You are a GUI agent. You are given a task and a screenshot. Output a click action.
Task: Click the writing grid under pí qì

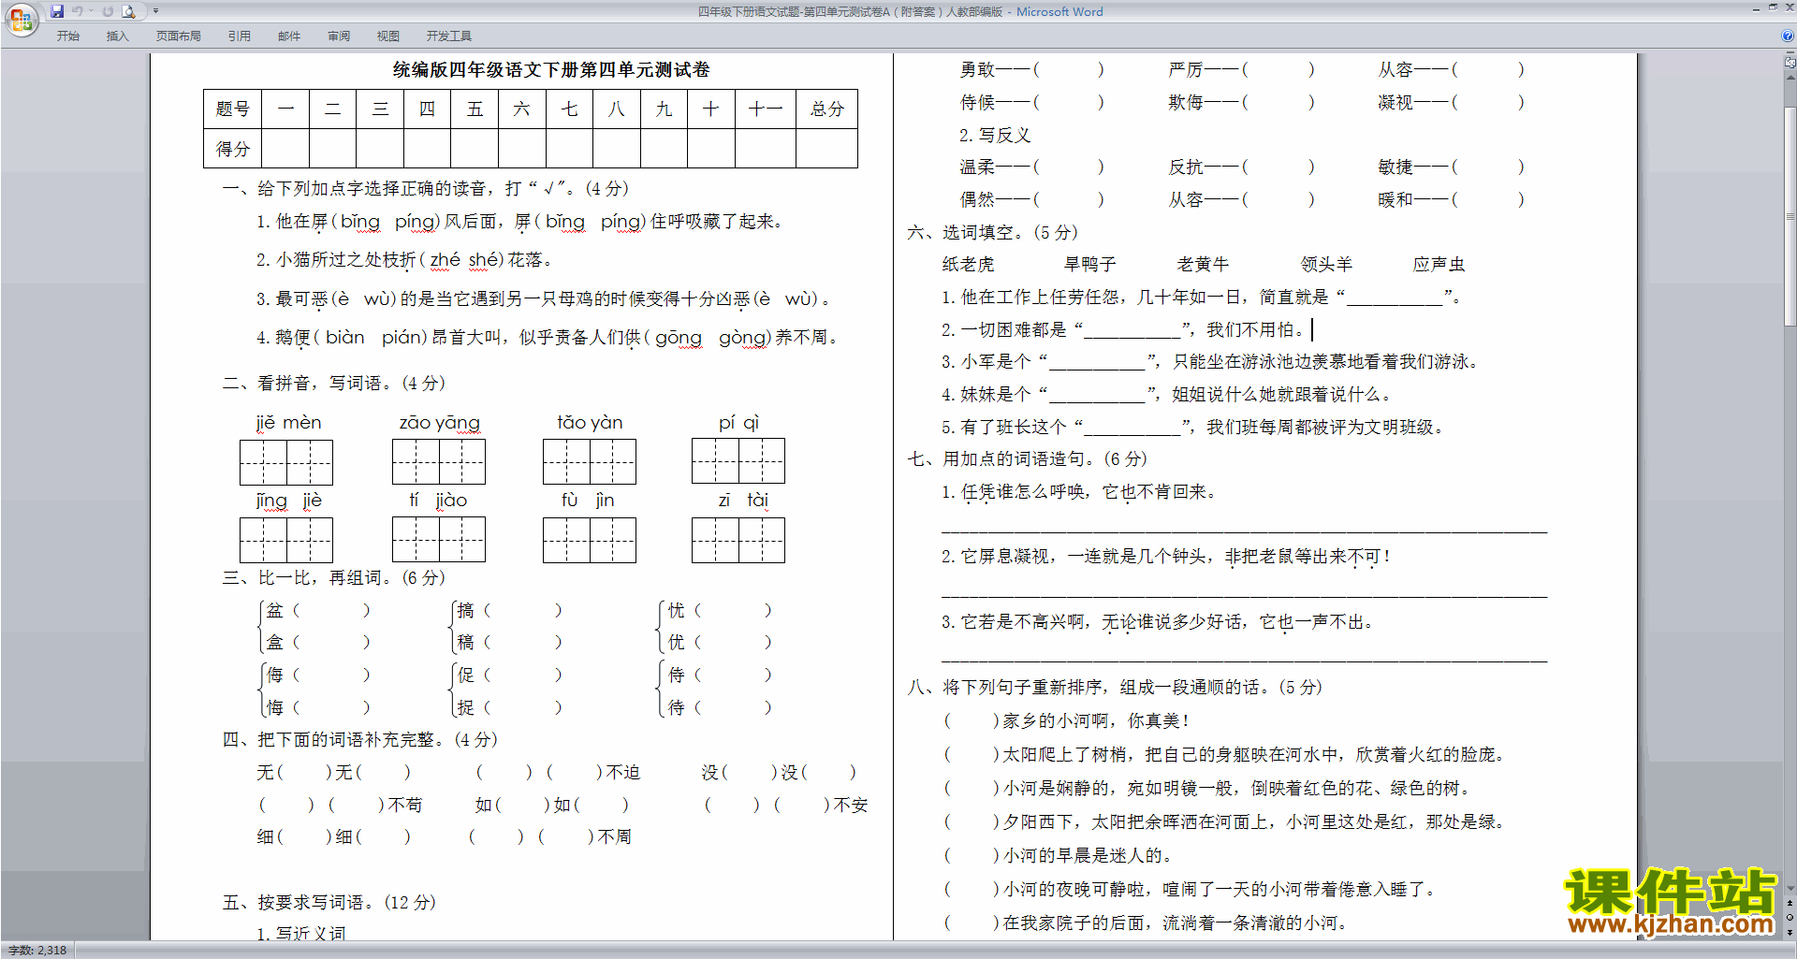click(x=738, y=461)
